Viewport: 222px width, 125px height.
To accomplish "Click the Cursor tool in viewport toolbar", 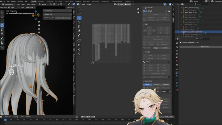I will pos(2,16).
